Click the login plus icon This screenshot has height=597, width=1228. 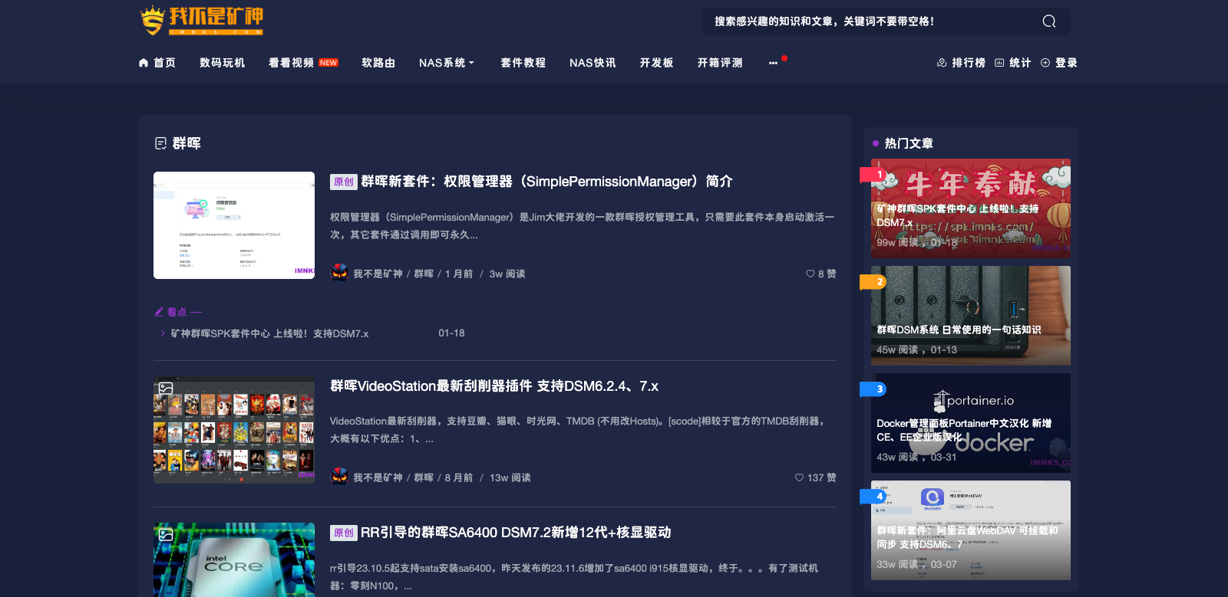click(x=1045, y=63)
